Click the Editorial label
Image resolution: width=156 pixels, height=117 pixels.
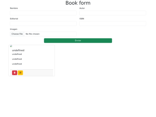(14, 19)
